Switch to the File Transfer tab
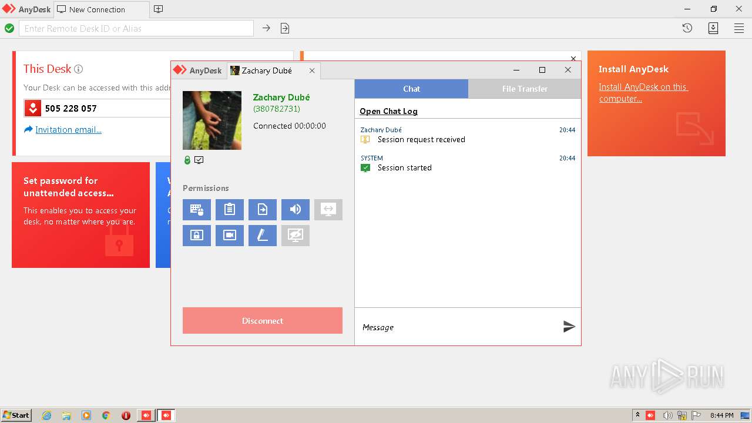752x423 pixels. [x=525, y=89]
